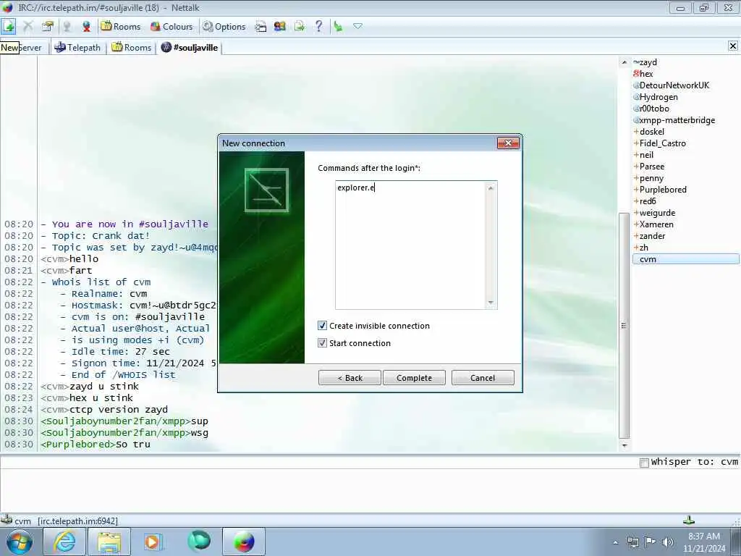Click the export log toolbar icon
The image size is (741, 556).
[299, 27]
